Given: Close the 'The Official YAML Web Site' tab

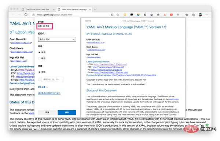Looking at the screenshot, I should click(x=54, y=10).
